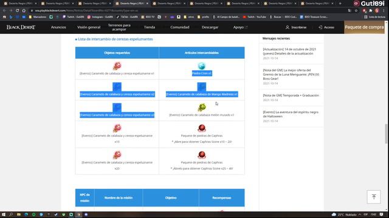Viewport: 389px width, 218px height.
Task: Open the Buscar - BDO Codex bookmark
Action: [283, 17]
